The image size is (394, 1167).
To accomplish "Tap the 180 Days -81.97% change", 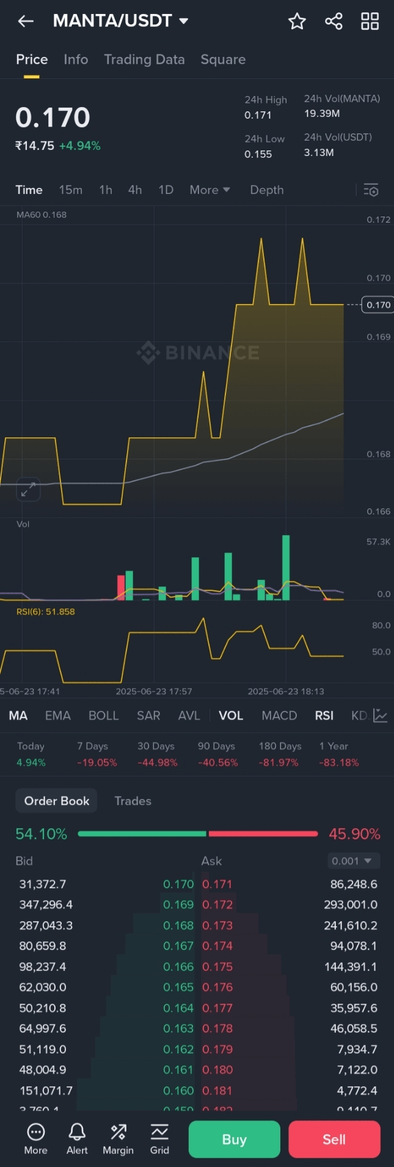I will coord(280,754).
